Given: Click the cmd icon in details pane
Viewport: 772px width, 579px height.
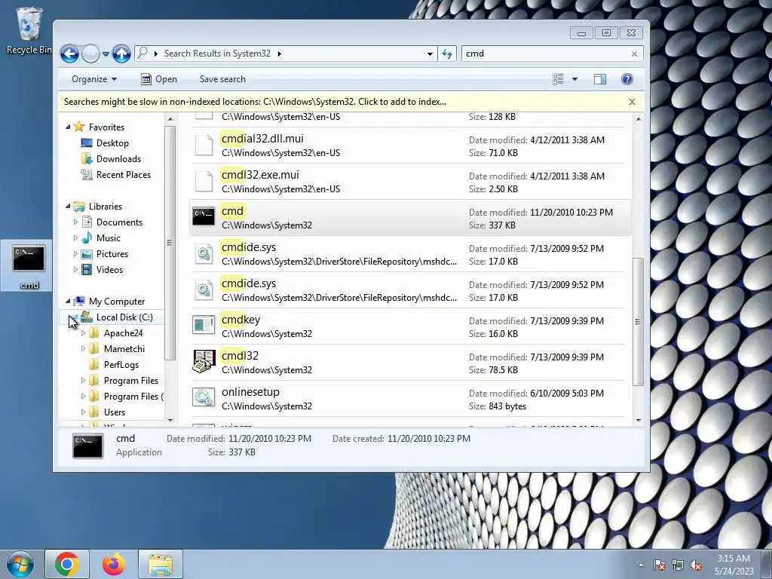Looking at the screenshot, I should pyautogui.click(x=87, y=446).
